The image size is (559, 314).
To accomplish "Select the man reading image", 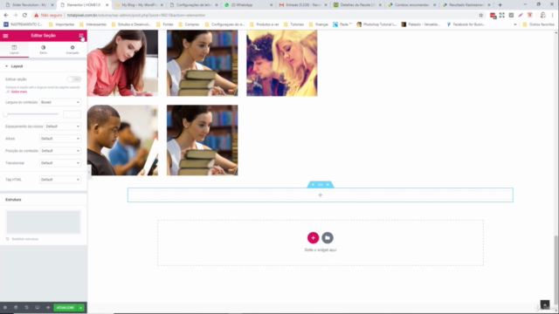I will click(122, 140).
